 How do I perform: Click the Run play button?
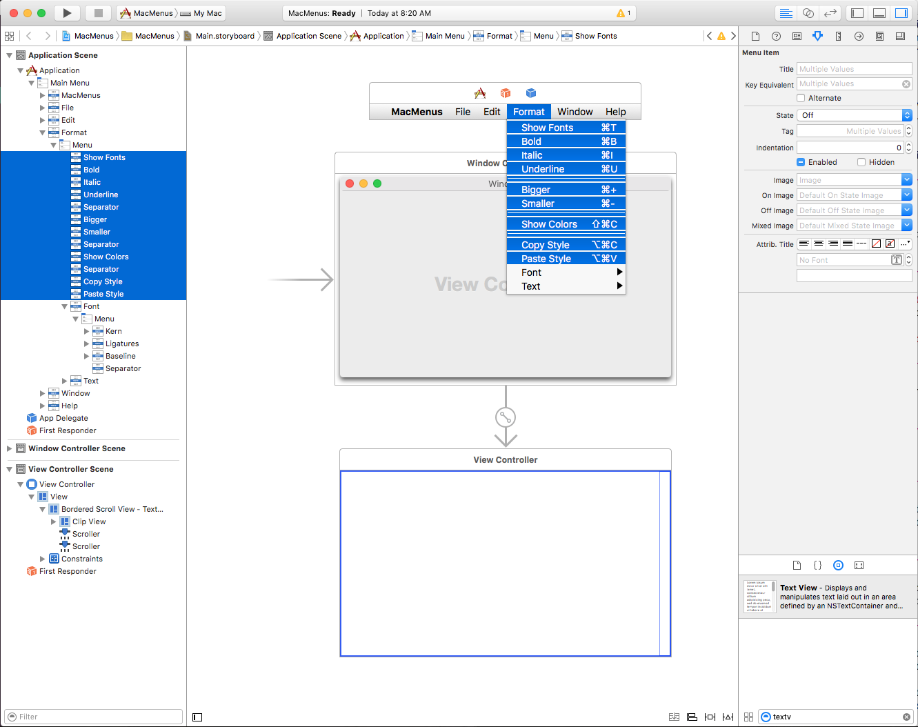pyautogui.click(x=67, y=13)
